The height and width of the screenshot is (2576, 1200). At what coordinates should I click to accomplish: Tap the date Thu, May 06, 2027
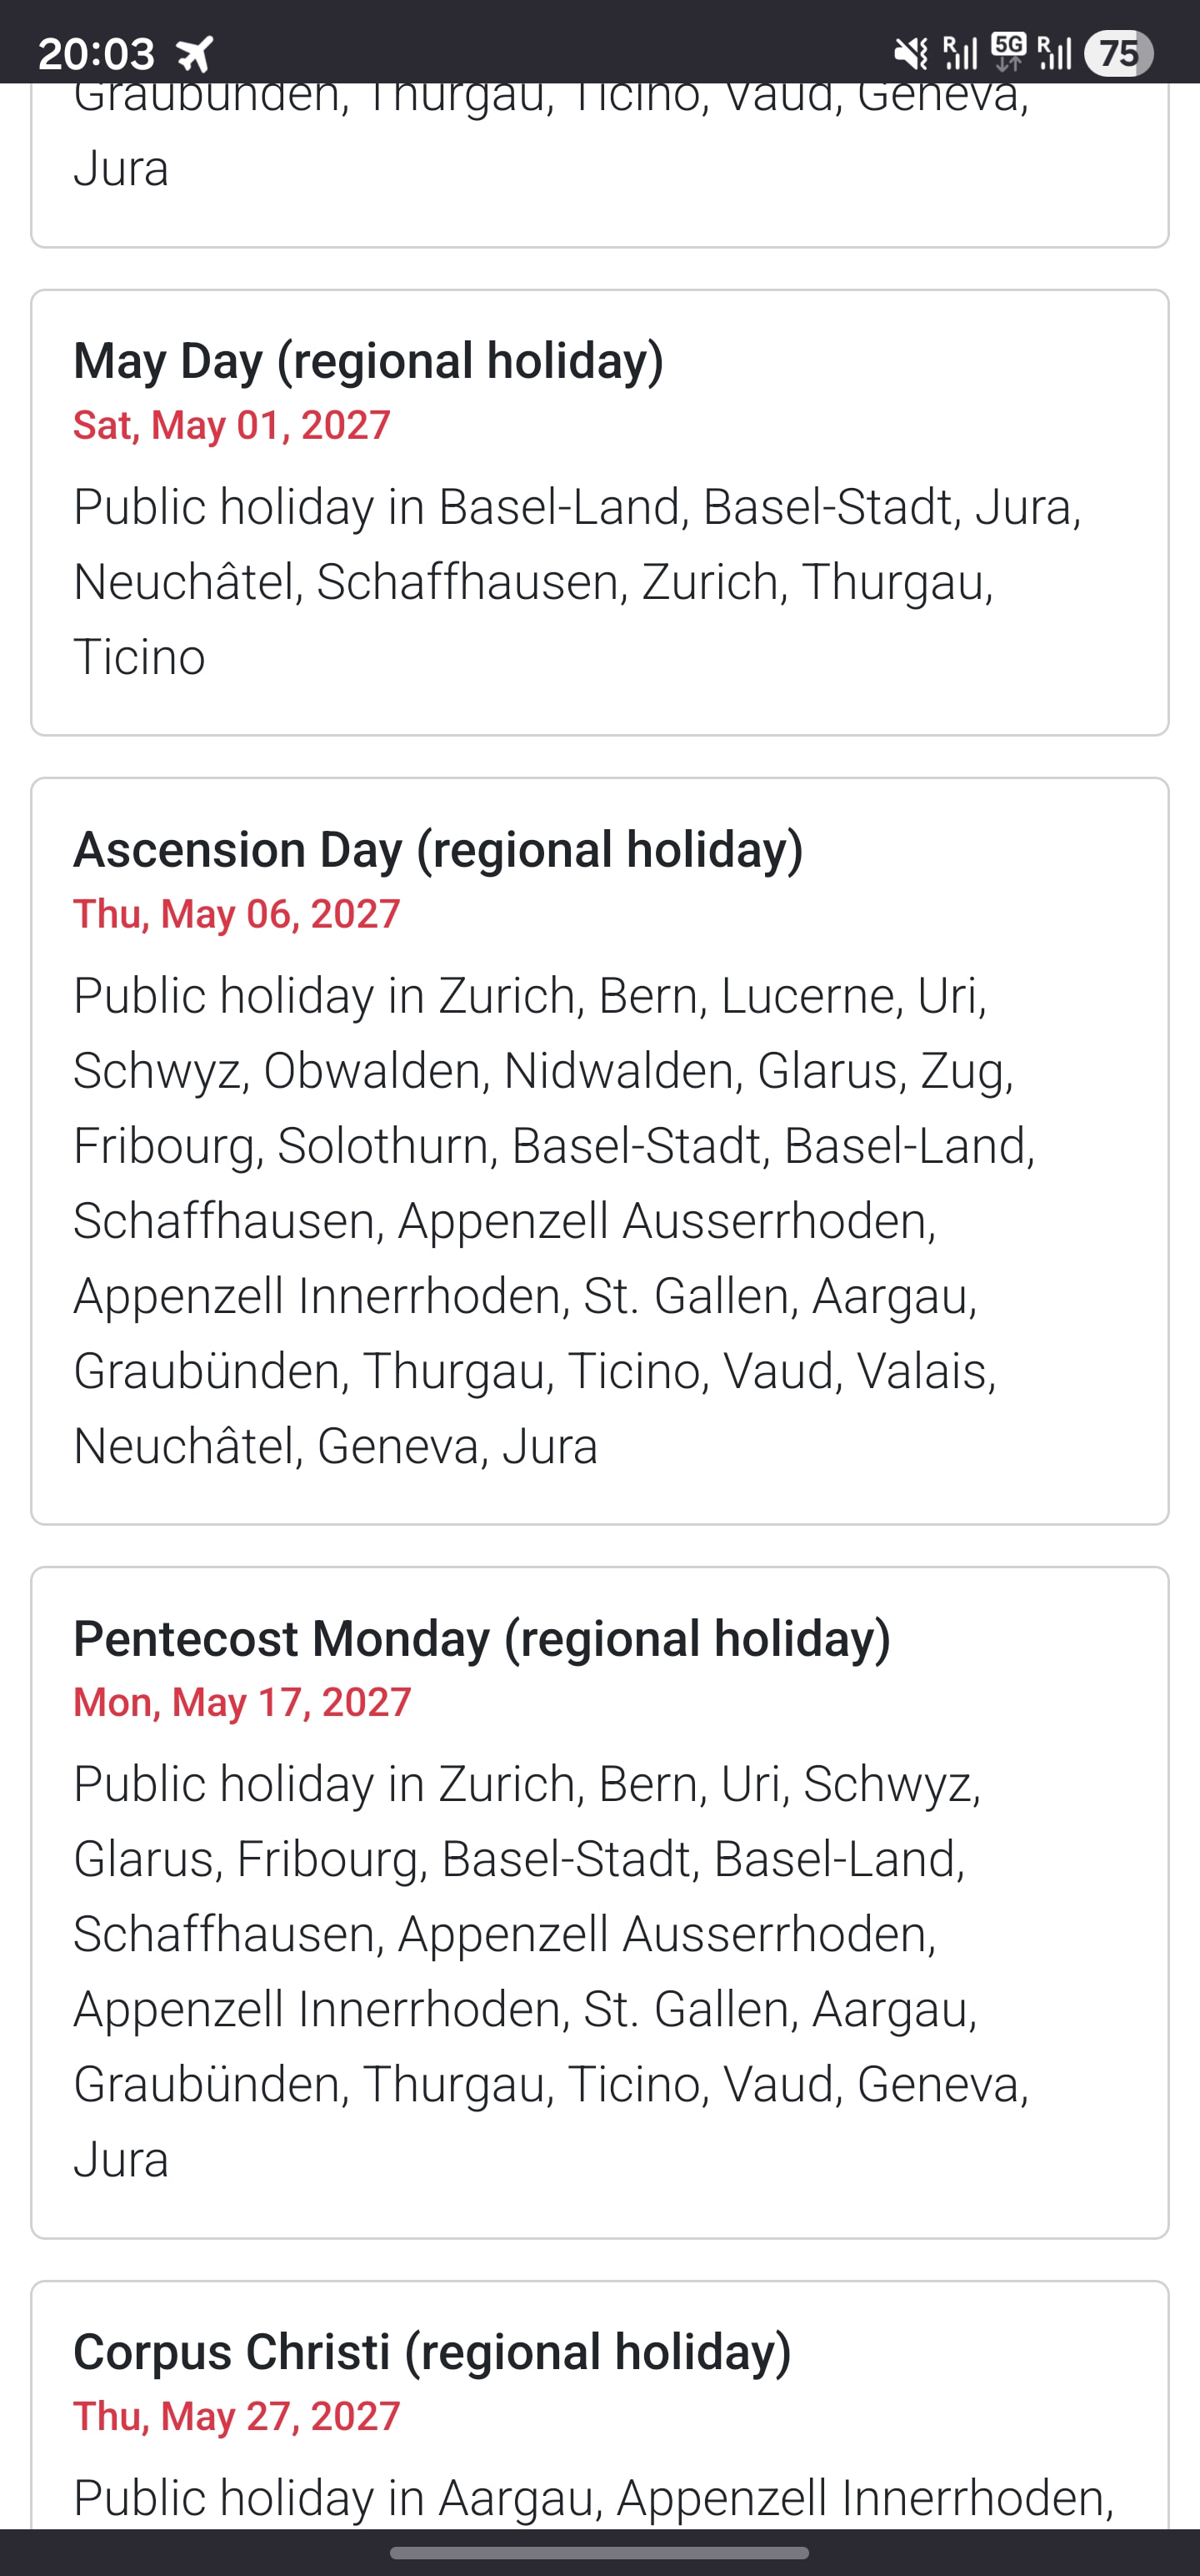pos(237,914)
